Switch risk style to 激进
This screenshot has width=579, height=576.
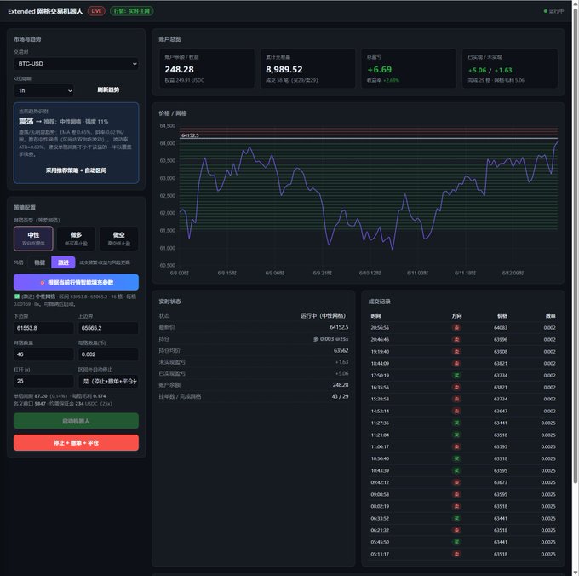63,262
